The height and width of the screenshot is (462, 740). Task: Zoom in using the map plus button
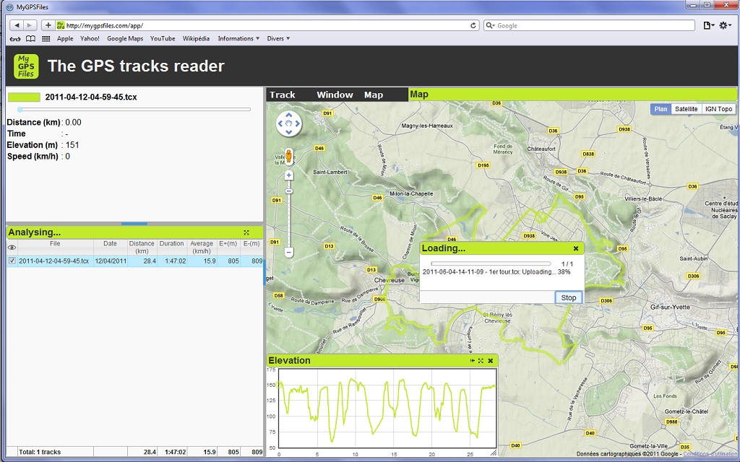[289, 175]
